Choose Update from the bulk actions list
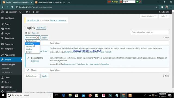174x98 pixels. [32, 49]
